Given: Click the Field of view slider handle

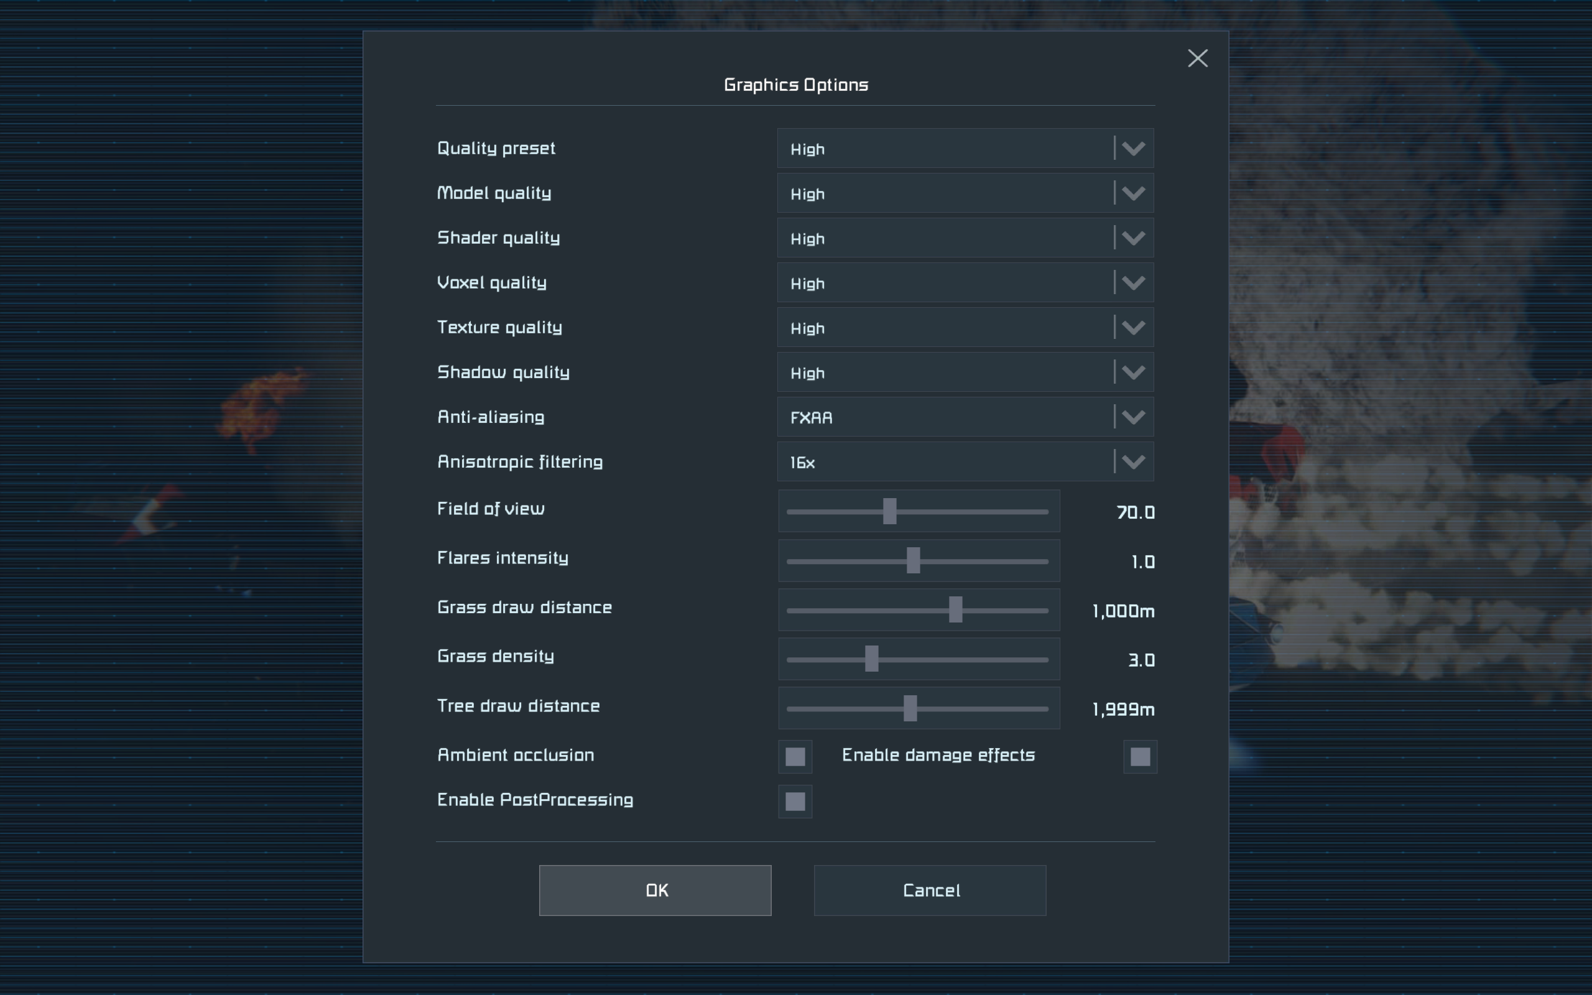Looking at the screenshot, I should pyautogui.click(x=889, y=511).
